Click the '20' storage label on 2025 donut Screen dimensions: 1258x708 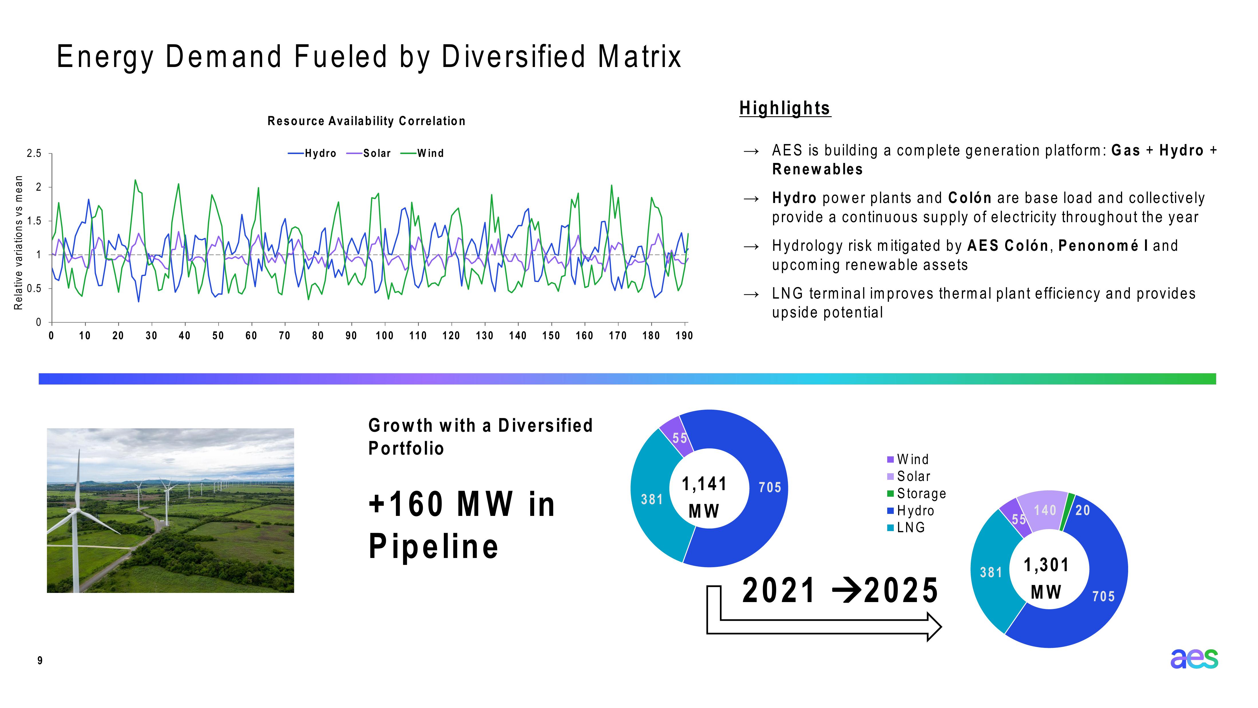tap(1083, 510)
